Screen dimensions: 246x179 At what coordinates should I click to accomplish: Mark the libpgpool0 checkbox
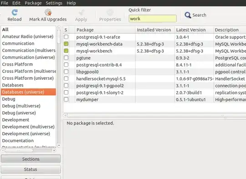click(x=66, y=72)
